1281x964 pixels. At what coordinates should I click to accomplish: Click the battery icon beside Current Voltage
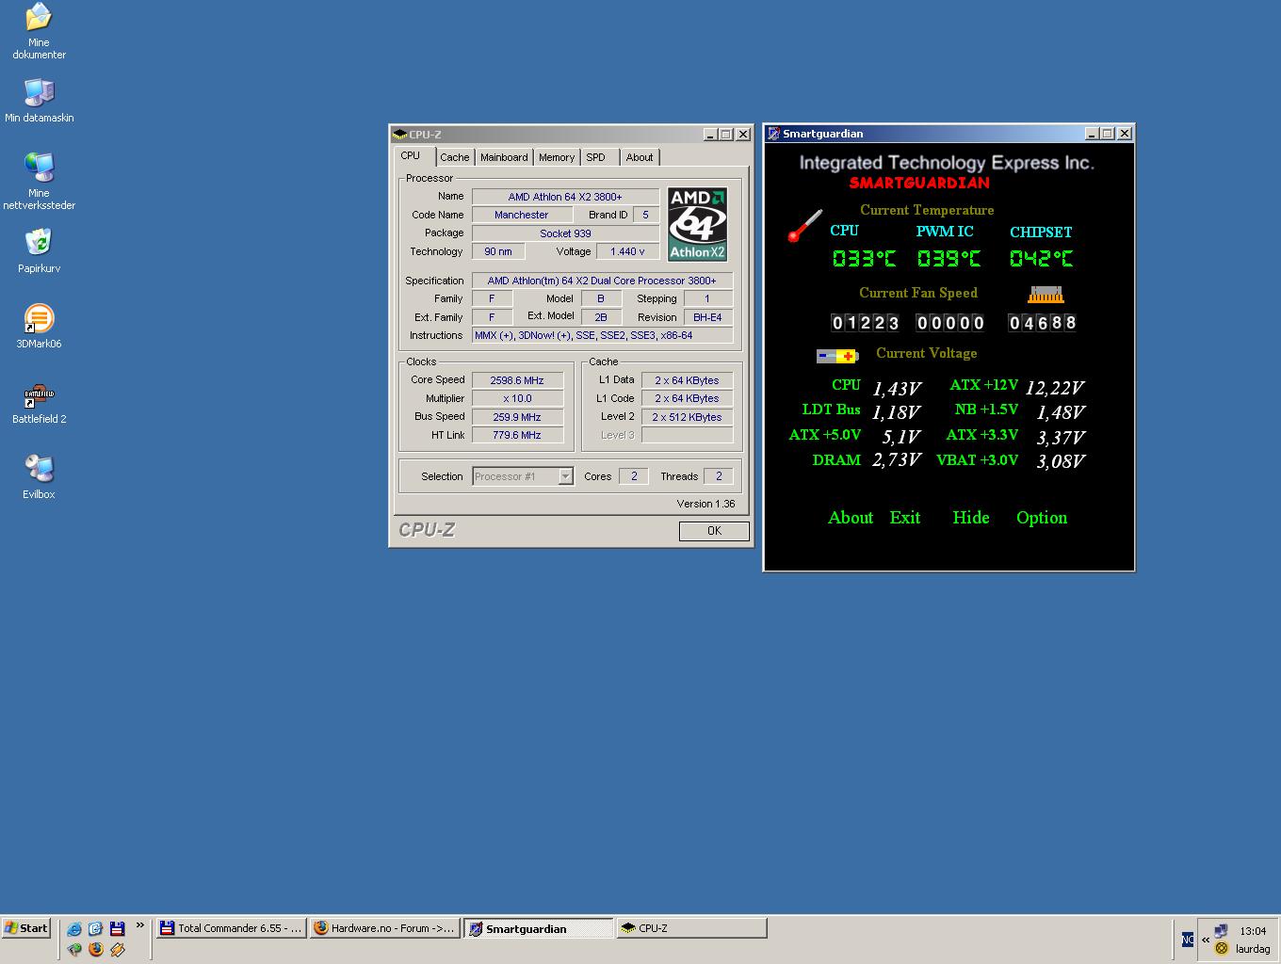click(837, 356)
